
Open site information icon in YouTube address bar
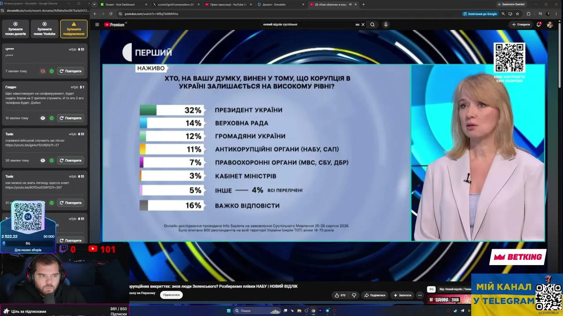tap(119, 14)
